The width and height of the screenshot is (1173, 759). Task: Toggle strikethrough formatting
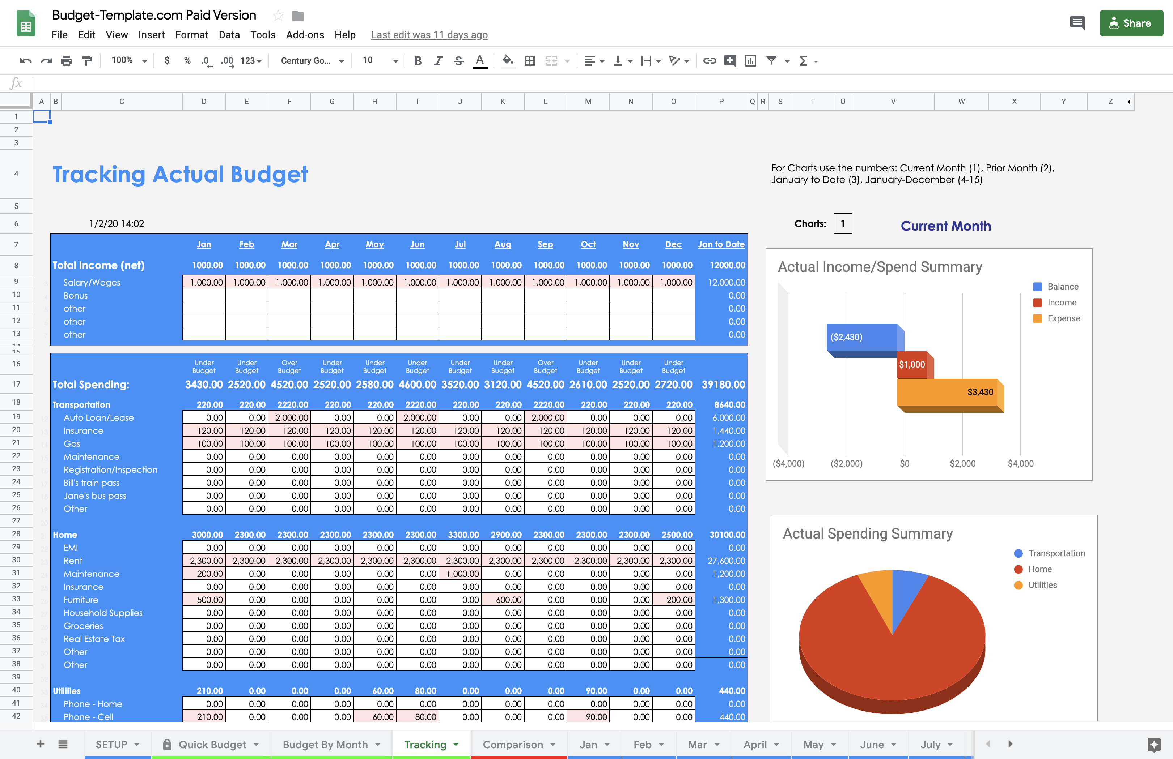pos(458,61)
